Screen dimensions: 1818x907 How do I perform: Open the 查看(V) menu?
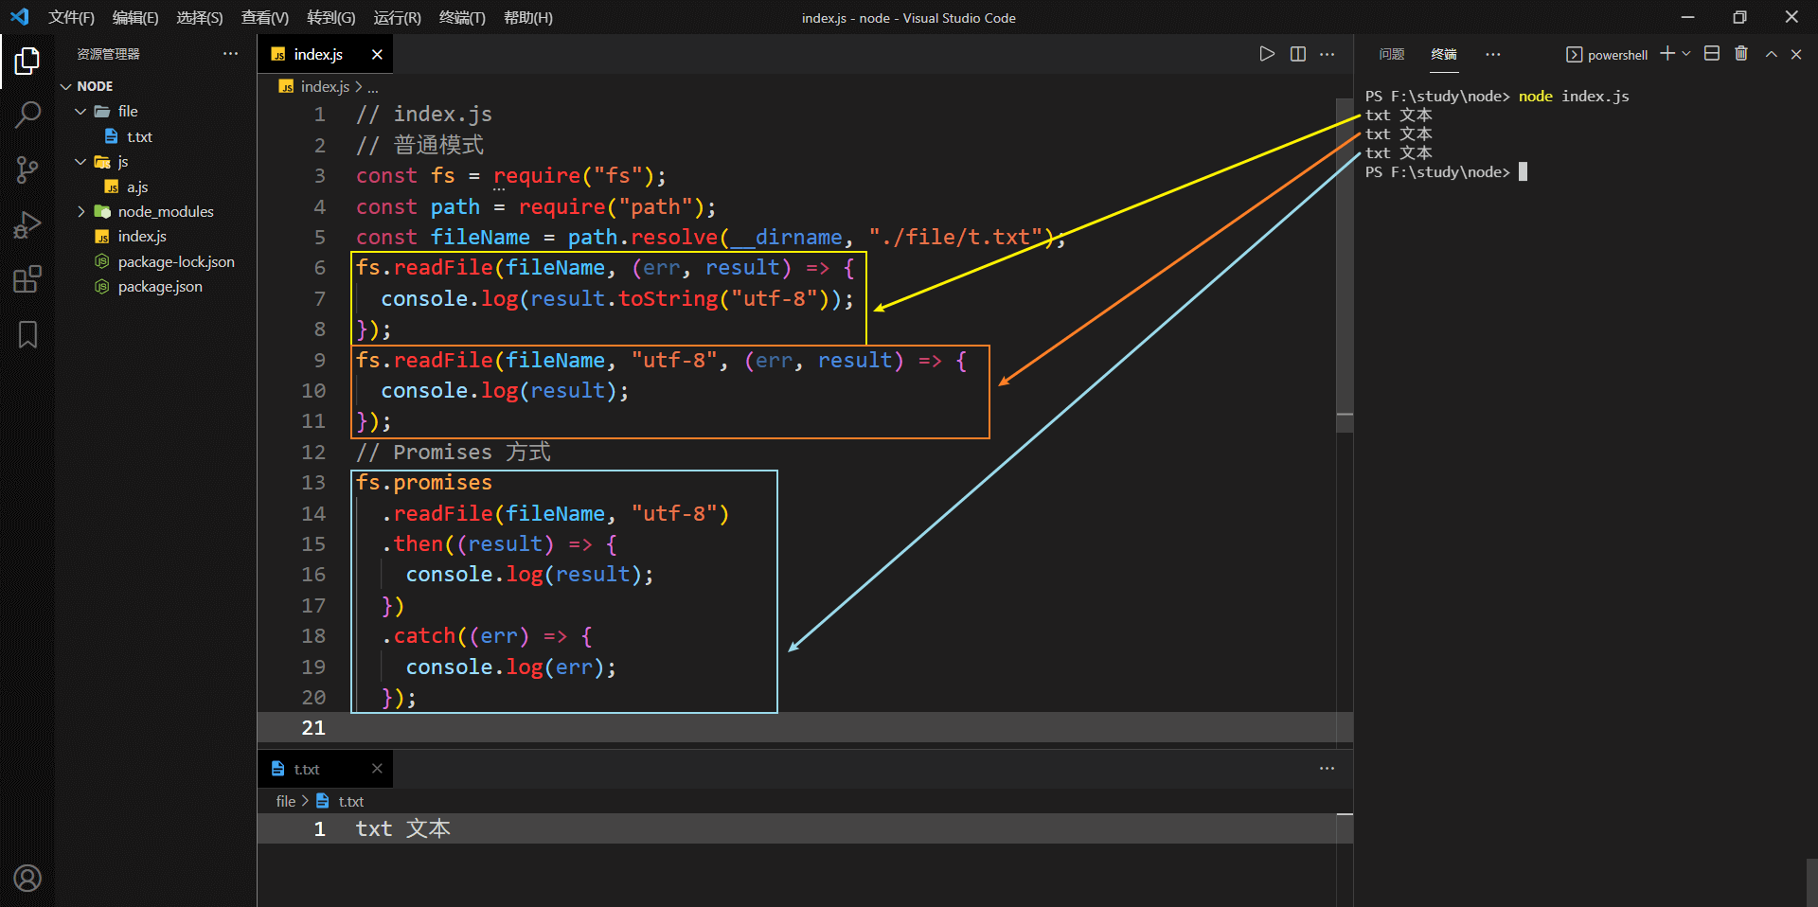point(265,18)
